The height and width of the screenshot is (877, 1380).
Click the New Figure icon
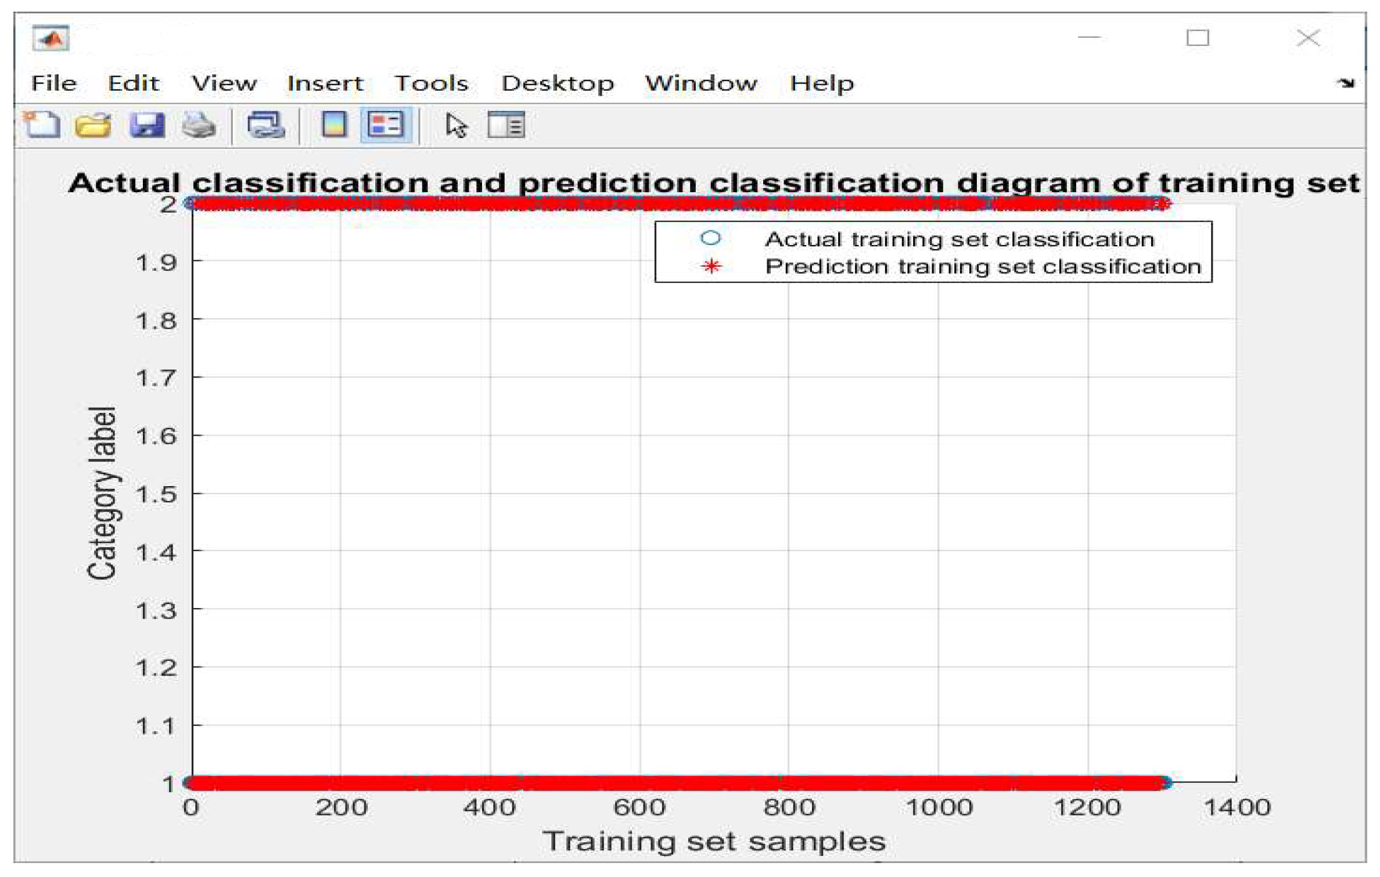click(x=42, y=124)
